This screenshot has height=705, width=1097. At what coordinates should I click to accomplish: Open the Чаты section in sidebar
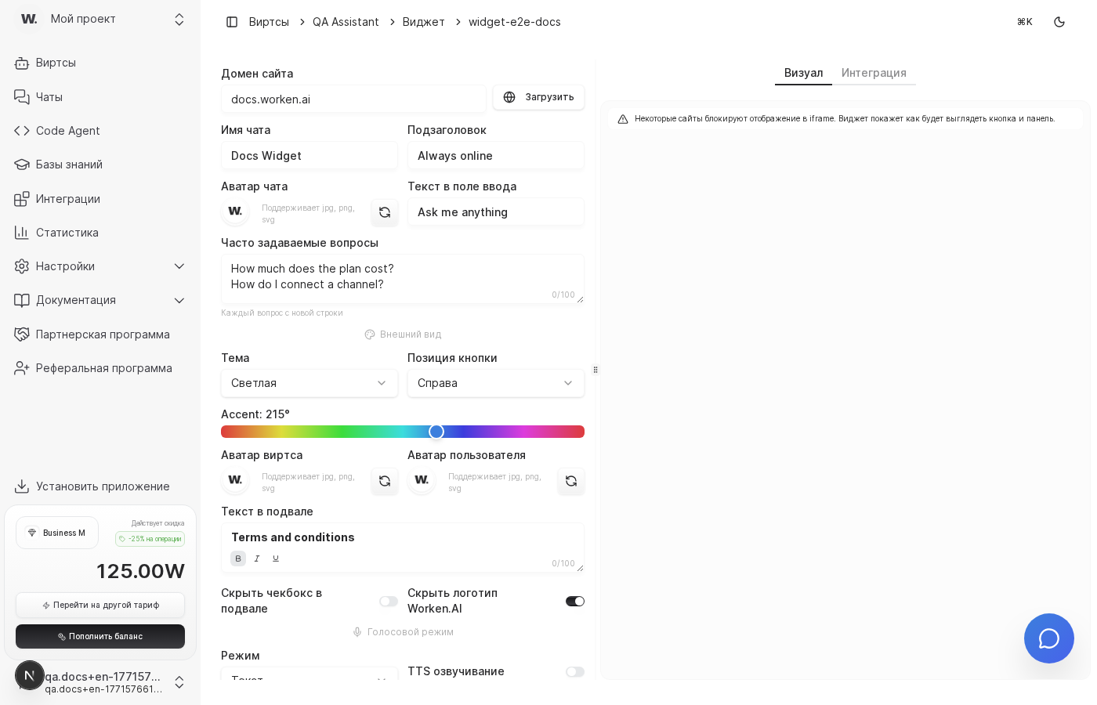[49, 96]
